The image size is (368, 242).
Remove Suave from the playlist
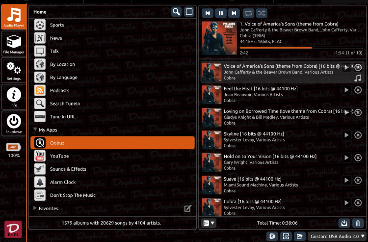tap(358, 180)
